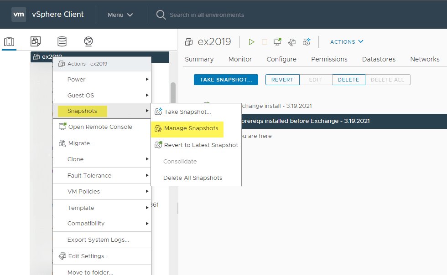The width and height of the screenshot is (447, 275).
Task: Click the Search in all environments field
Action: [207, 15]
